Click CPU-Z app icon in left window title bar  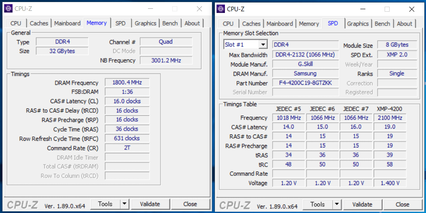(x=8, y=9)
